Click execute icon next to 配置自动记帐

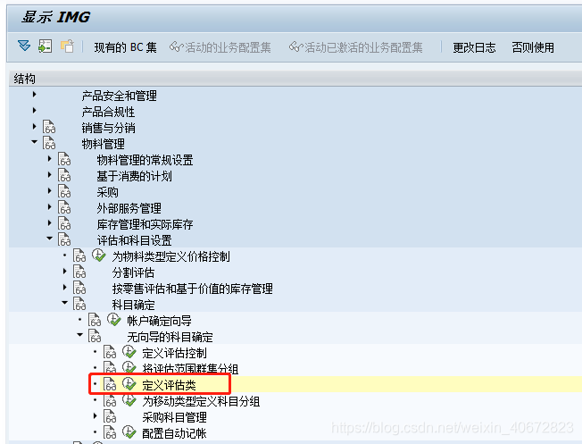(129, 432)
